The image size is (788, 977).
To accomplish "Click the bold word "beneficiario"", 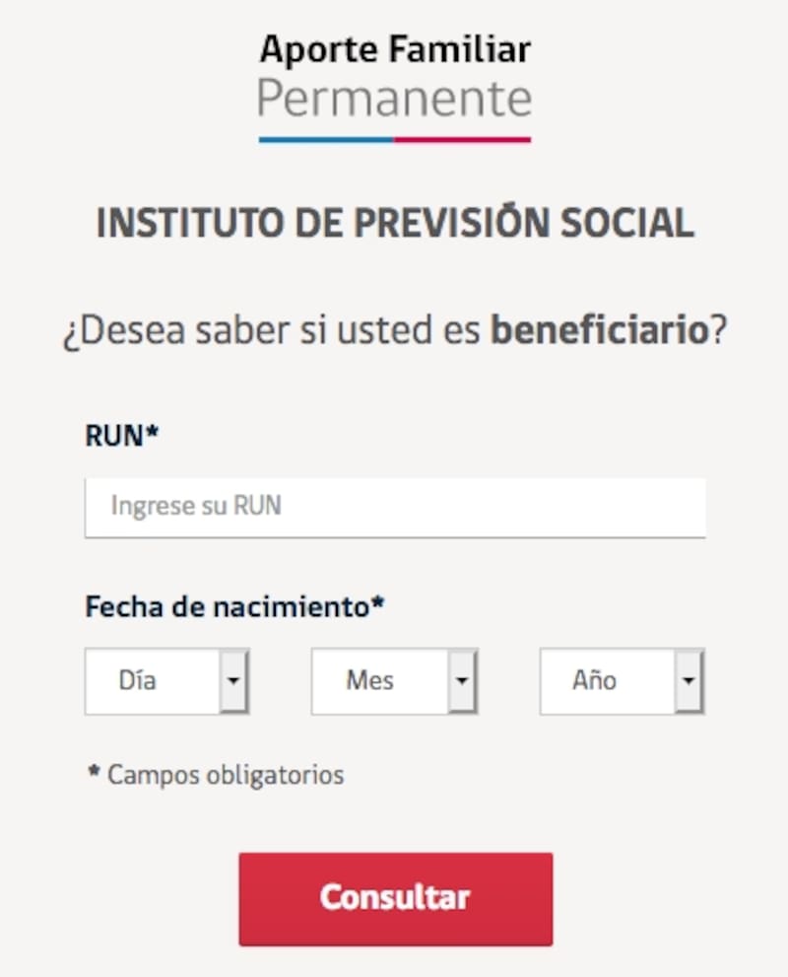I will pyautogui.click(x=599, y=331).
